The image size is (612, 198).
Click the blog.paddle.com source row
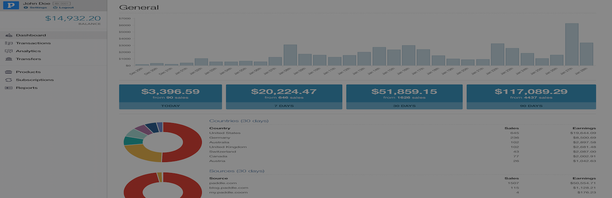click(402, 188)
